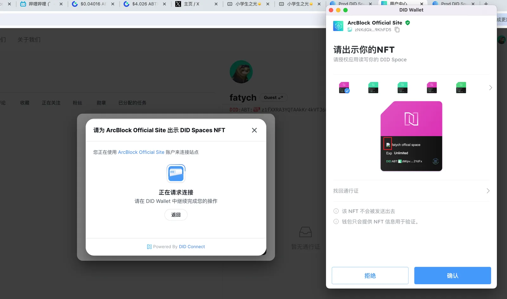The image size is (507, 299).
Task: Click the 'Unlimited' expiry value on the card
Action: 401,153
